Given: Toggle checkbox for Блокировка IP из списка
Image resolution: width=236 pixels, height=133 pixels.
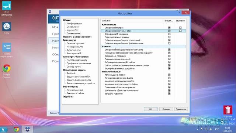Looking at the screenshot, I should [169, 34].
